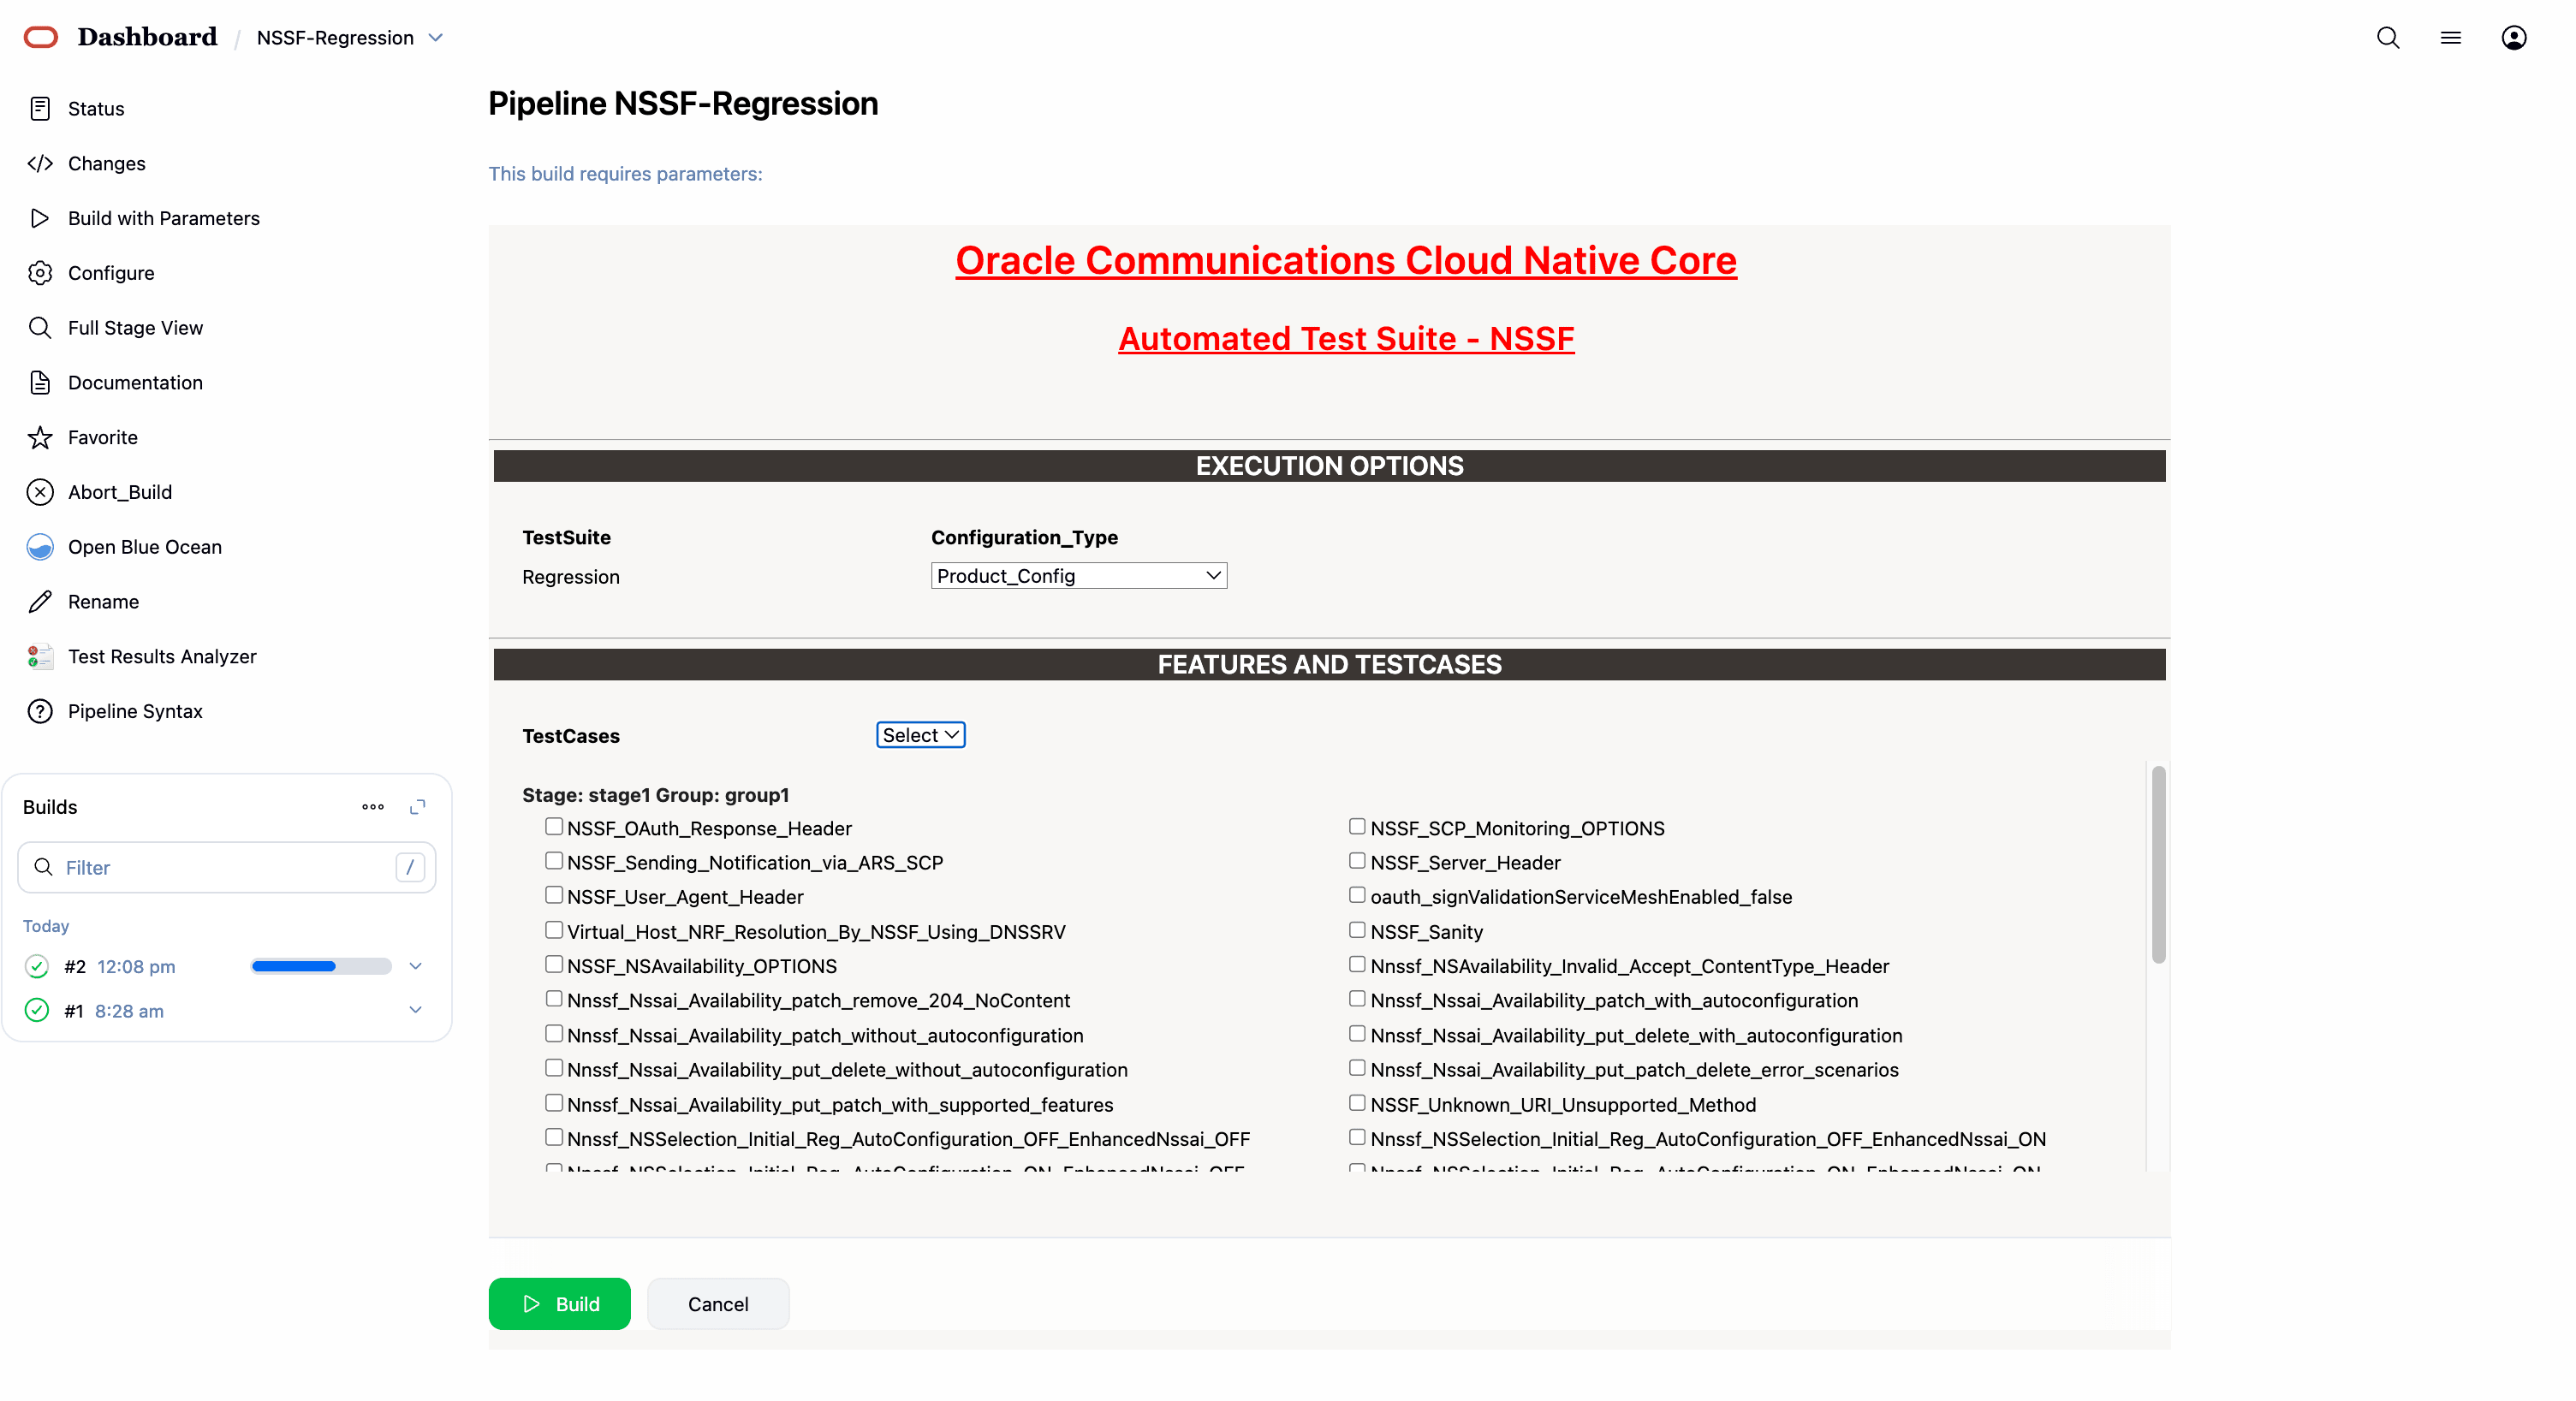Click the 'Automated Test Suite - NSSF' heading
The width and height of the screenshot is (2576, 1401).
pyautogui.click(x=1346, y=339)
